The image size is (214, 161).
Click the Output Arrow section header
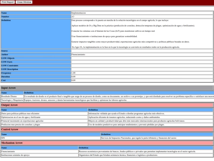107,105
